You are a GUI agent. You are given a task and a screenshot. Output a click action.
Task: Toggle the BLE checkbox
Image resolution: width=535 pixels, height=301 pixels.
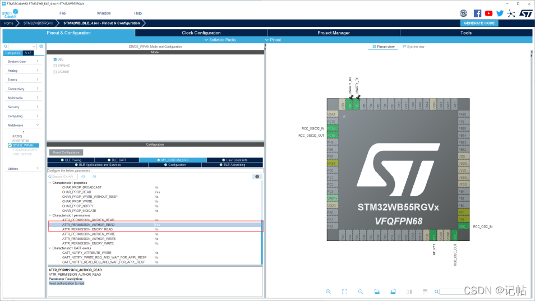click(x=55, y=59)
